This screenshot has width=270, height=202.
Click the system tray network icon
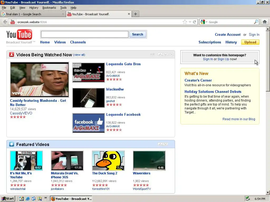pyautogui.click(x=248, y=199)
